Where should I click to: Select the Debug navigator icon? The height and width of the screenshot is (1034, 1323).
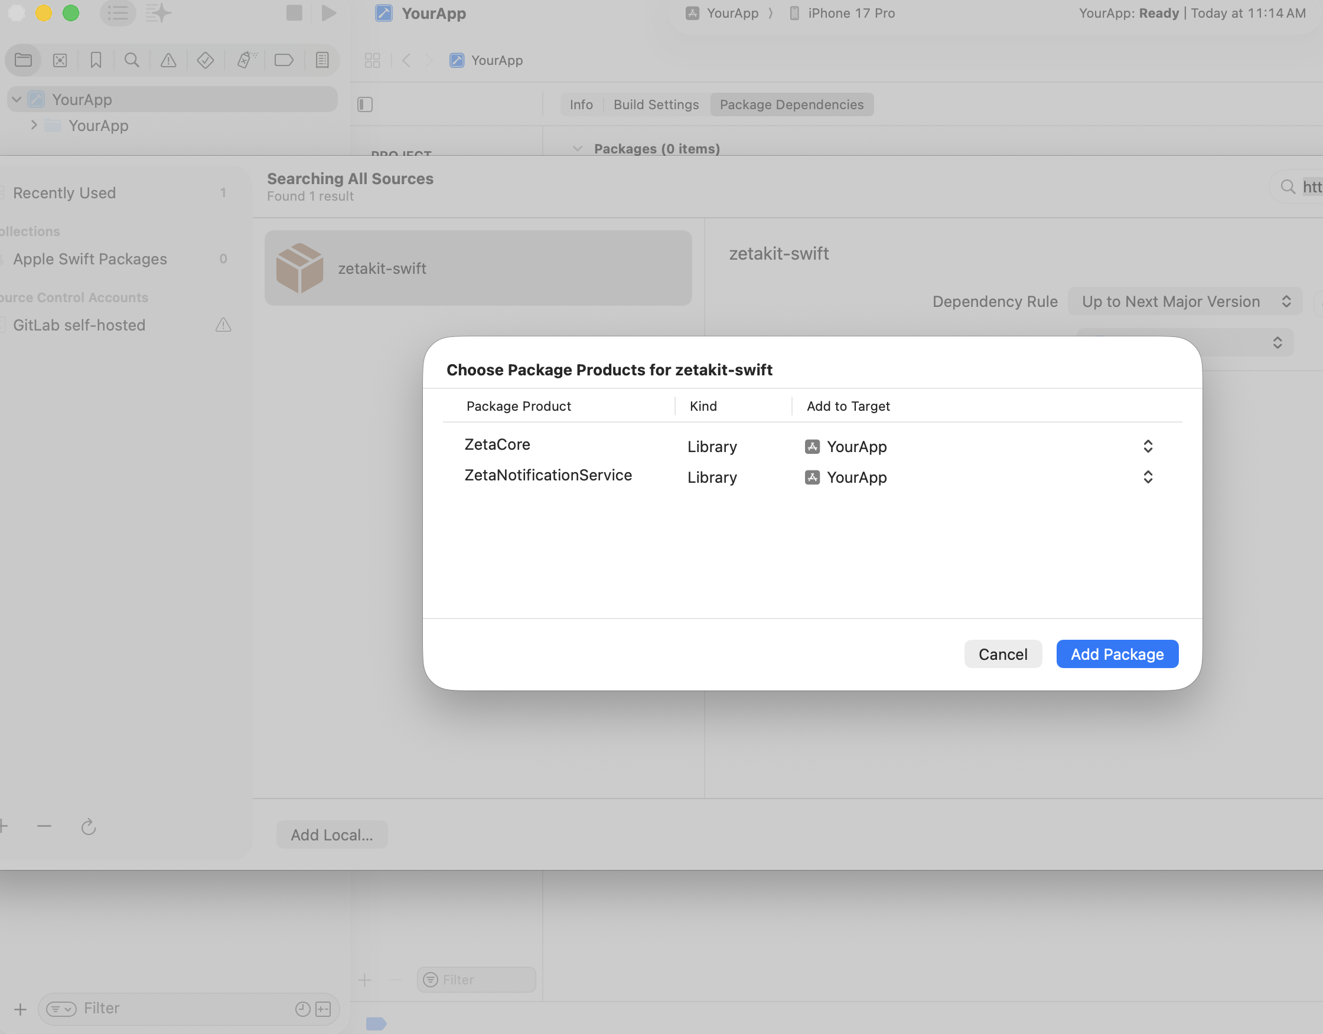(x=246, y=60)
